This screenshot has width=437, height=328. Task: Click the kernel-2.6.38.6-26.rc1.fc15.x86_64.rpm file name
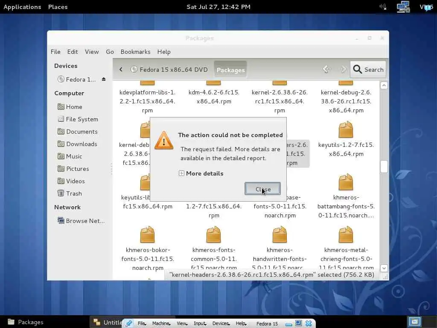[280, 101]
